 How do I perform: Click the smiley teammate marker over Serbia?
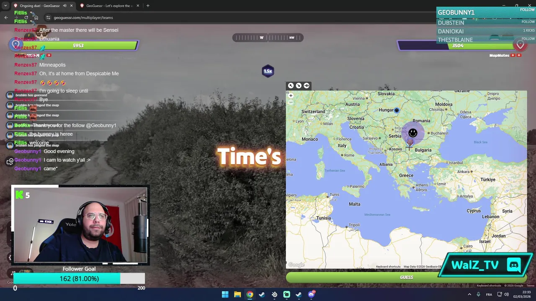click(413, 133)
